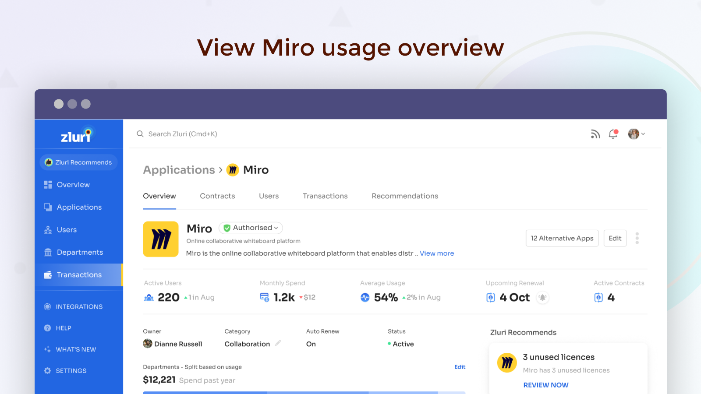Open the feed RSS icon
Viewport: 701px width, 394px height.
click(x=595, y=134)
